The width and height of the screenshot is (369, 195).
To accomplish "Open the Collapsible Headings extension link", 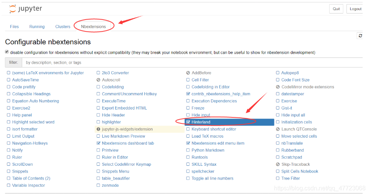I will (31, 94).
